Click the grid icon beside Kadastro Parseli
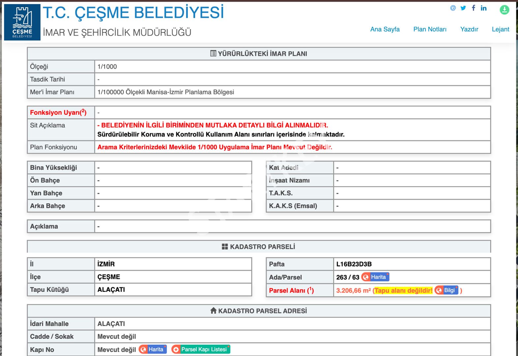Screen dimensions: 518x356 pyautogui.click(x=225, y=247)
